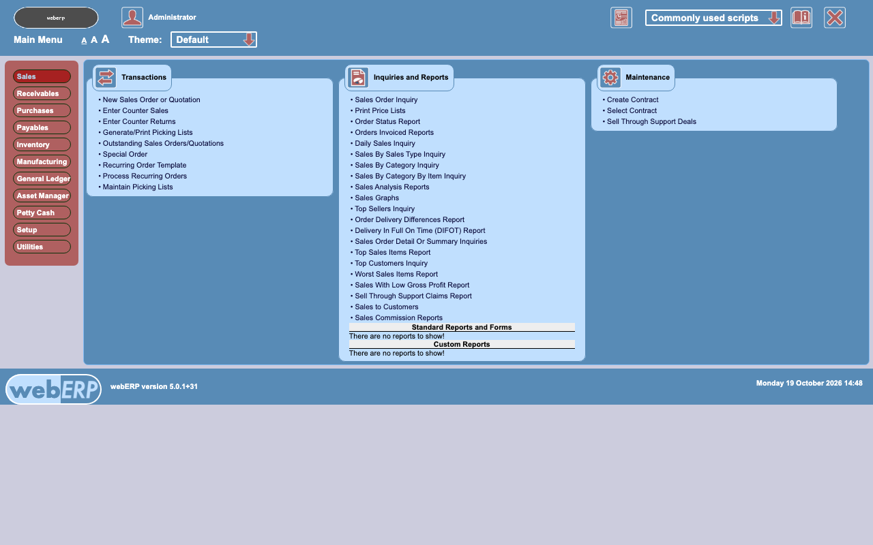Click the red X logout icon
Image resolution: width=873 pixels, height=545 pixels.
835,18
